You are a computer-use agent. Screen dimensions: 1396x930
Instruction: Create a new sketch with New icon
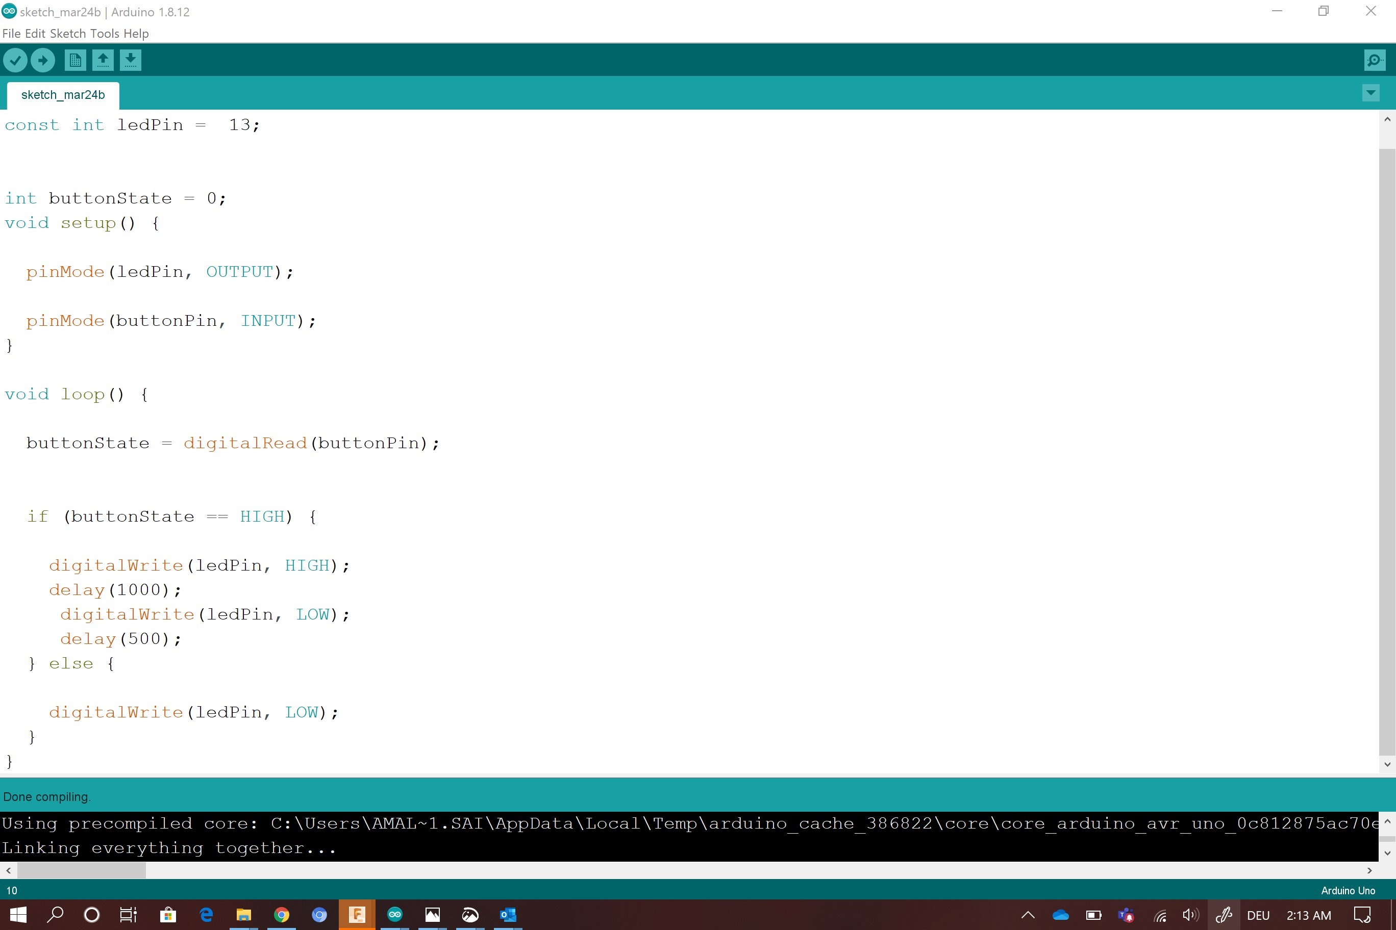75,60
